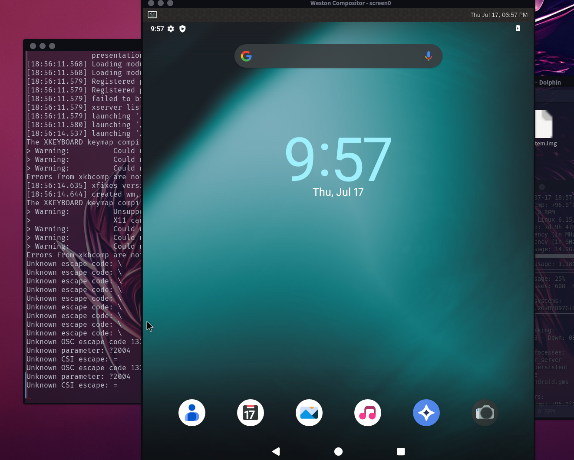Tap the large 9:57 clock widget
574x460 pixels.
click(x=338, y=159)
